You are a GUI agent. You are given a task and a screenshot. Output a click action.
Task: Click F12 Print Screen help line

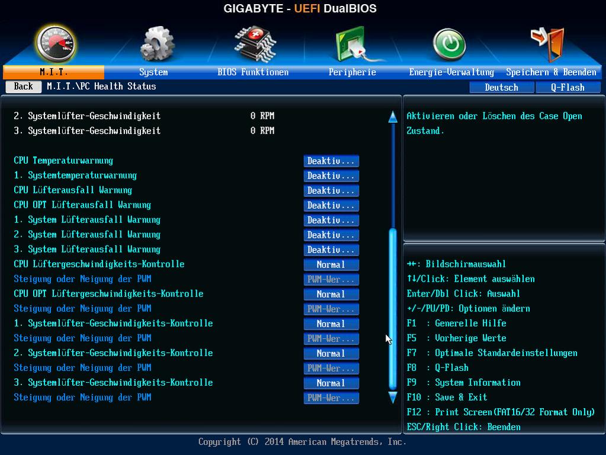pos(501,412)
